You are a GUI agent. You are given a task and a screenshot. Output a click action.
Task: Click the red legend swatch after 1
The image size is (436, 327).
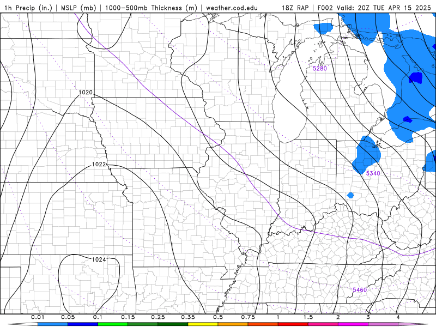pos(293,324)
